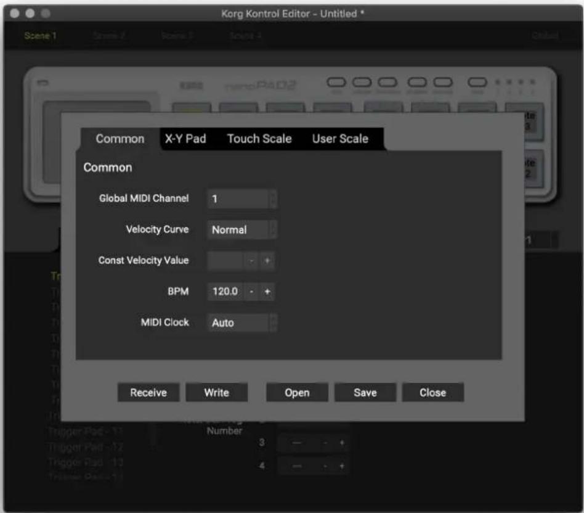The height and width of the screenshot is (513, 584).
Task: Select Trigger Pad - 12 in list
Action: pyautogui.click(x=86, y=446)
